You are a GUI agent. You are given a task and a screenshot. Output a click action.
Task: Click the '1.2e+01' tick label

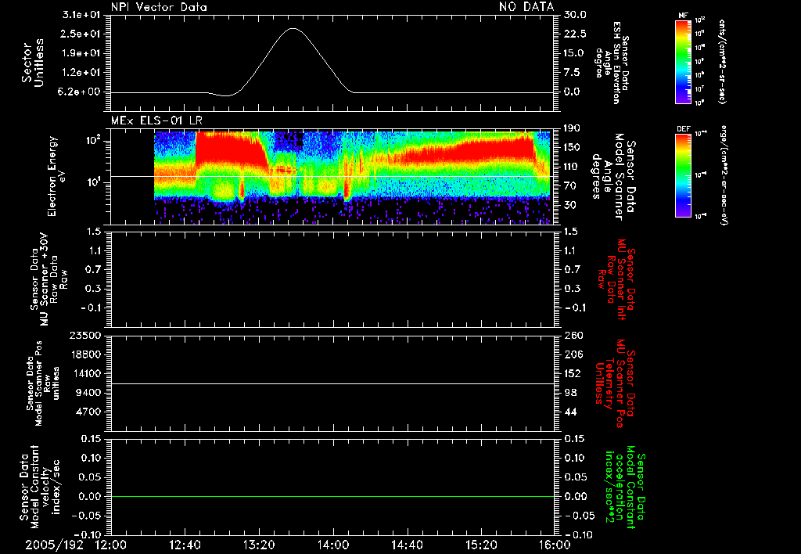pyautogui.click(x=81, y=73)
